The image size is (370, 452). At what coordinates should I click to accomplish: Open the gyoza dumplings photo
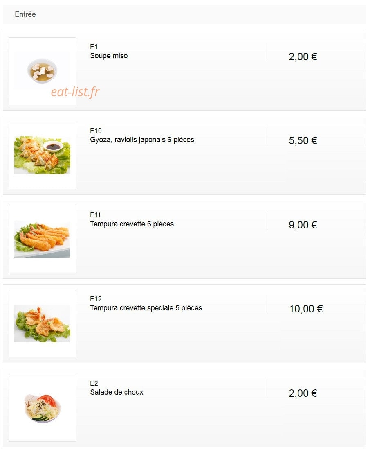42,155
